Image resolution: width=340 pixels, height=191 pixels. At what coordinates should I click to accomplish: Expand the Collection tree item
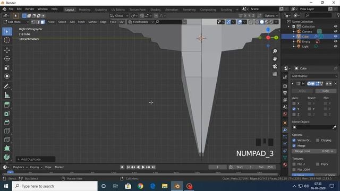pyautogui.click(x=288, y=27)
